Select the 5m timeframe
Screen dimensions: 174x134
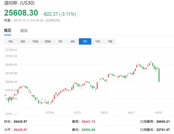coord(23,41)
